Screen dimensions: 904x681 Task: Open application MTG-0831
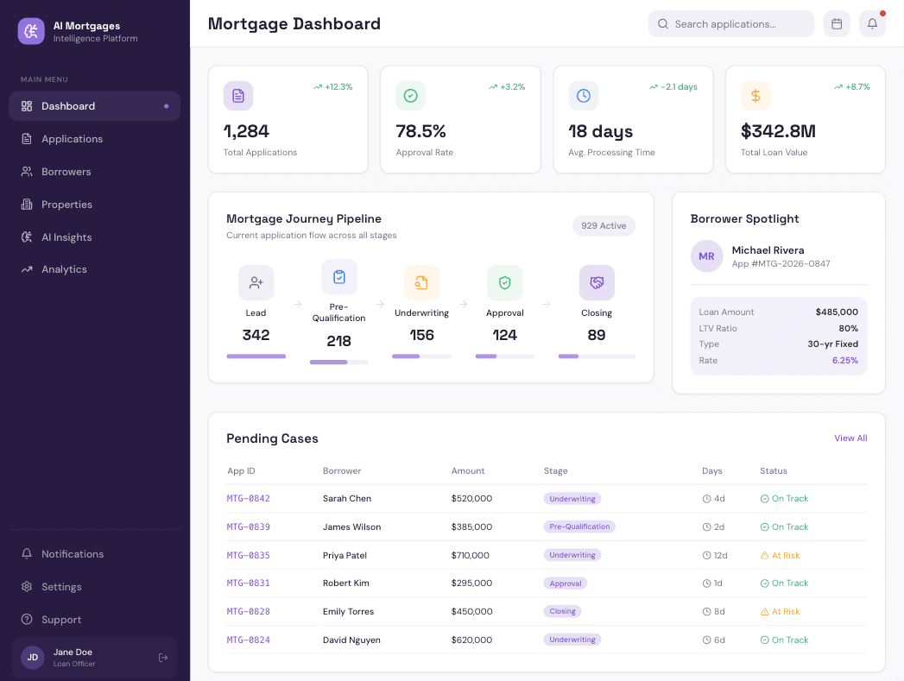[x=248, y=583]
